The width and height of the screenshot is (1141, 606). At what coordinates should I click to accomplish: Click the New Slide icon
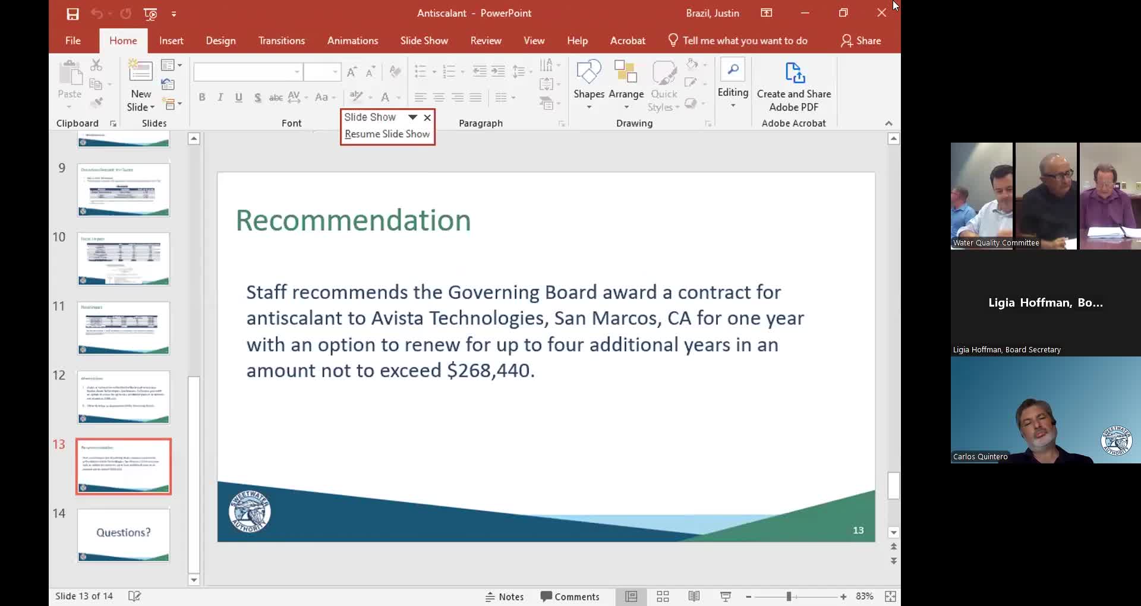pos(140,72)
